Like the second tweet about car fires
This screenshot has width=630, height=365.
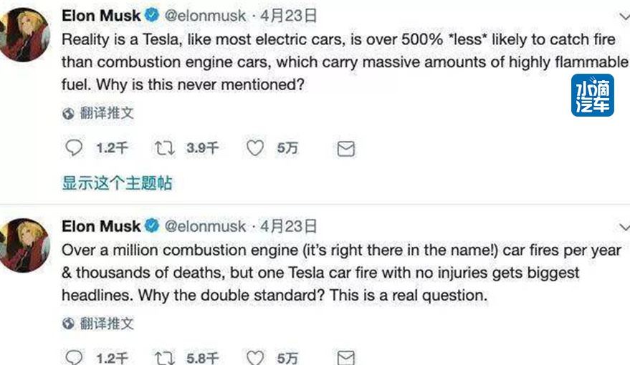click(255, 357)
